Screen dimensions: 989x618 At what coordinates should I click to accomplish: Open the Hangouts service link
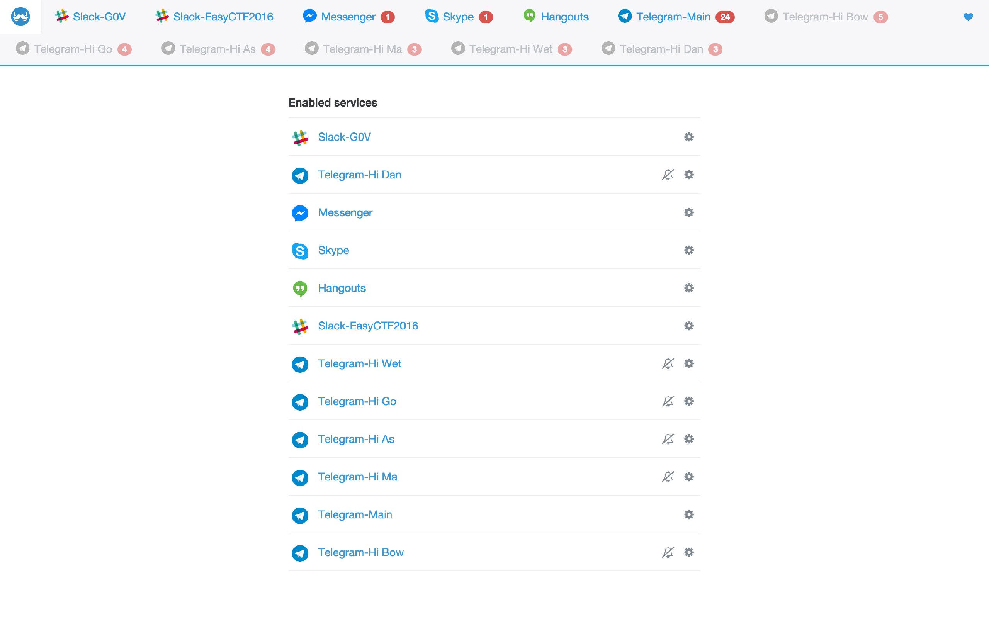coord(342,288)
